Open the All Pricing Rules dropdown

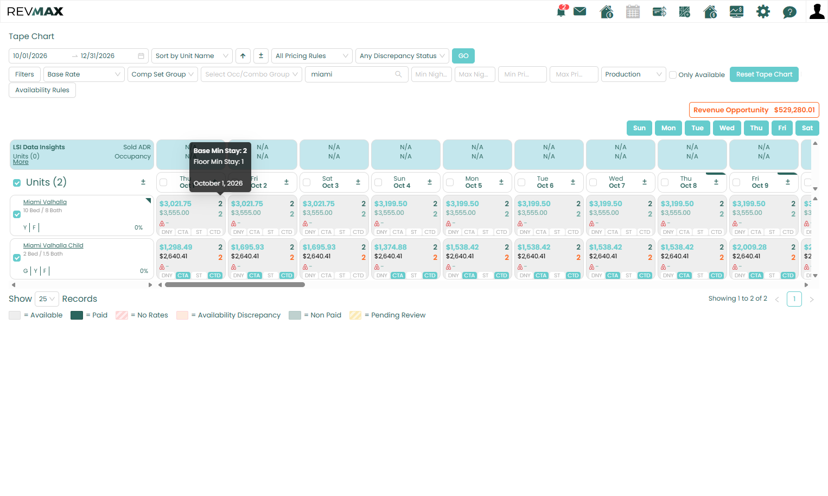pyautogui.click(x=311, y=56)
